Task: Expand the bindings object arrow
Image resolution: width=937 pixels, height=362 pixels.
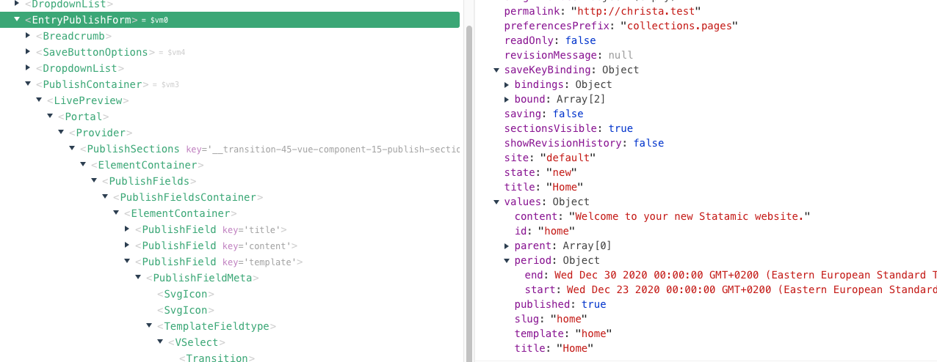Action: [507, 84]
